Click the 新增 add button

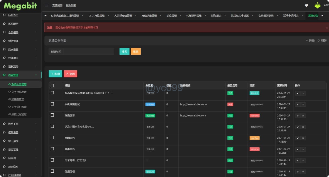[55, 74]
